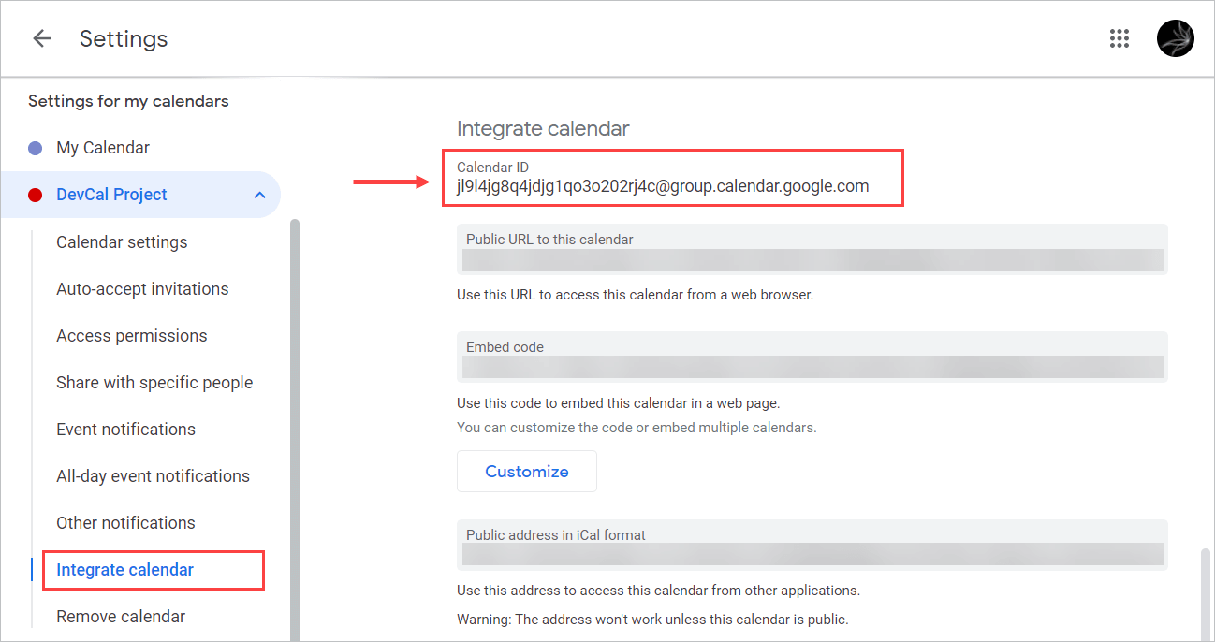Select Integrate calendar in sidebar

point(124,570)
